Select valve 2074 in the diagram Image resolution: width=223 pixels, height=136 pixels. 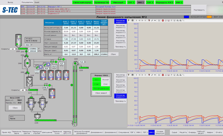click(x=37, y=67)
